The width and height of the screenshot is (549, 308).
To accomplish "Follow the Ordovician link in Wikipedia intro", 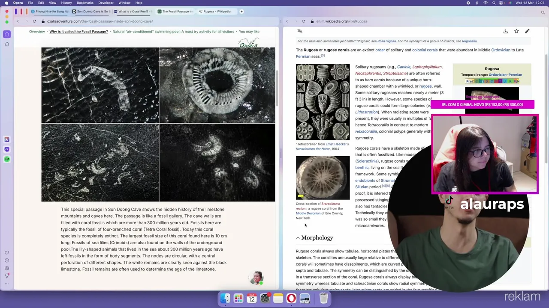I will tap(501, 50).
